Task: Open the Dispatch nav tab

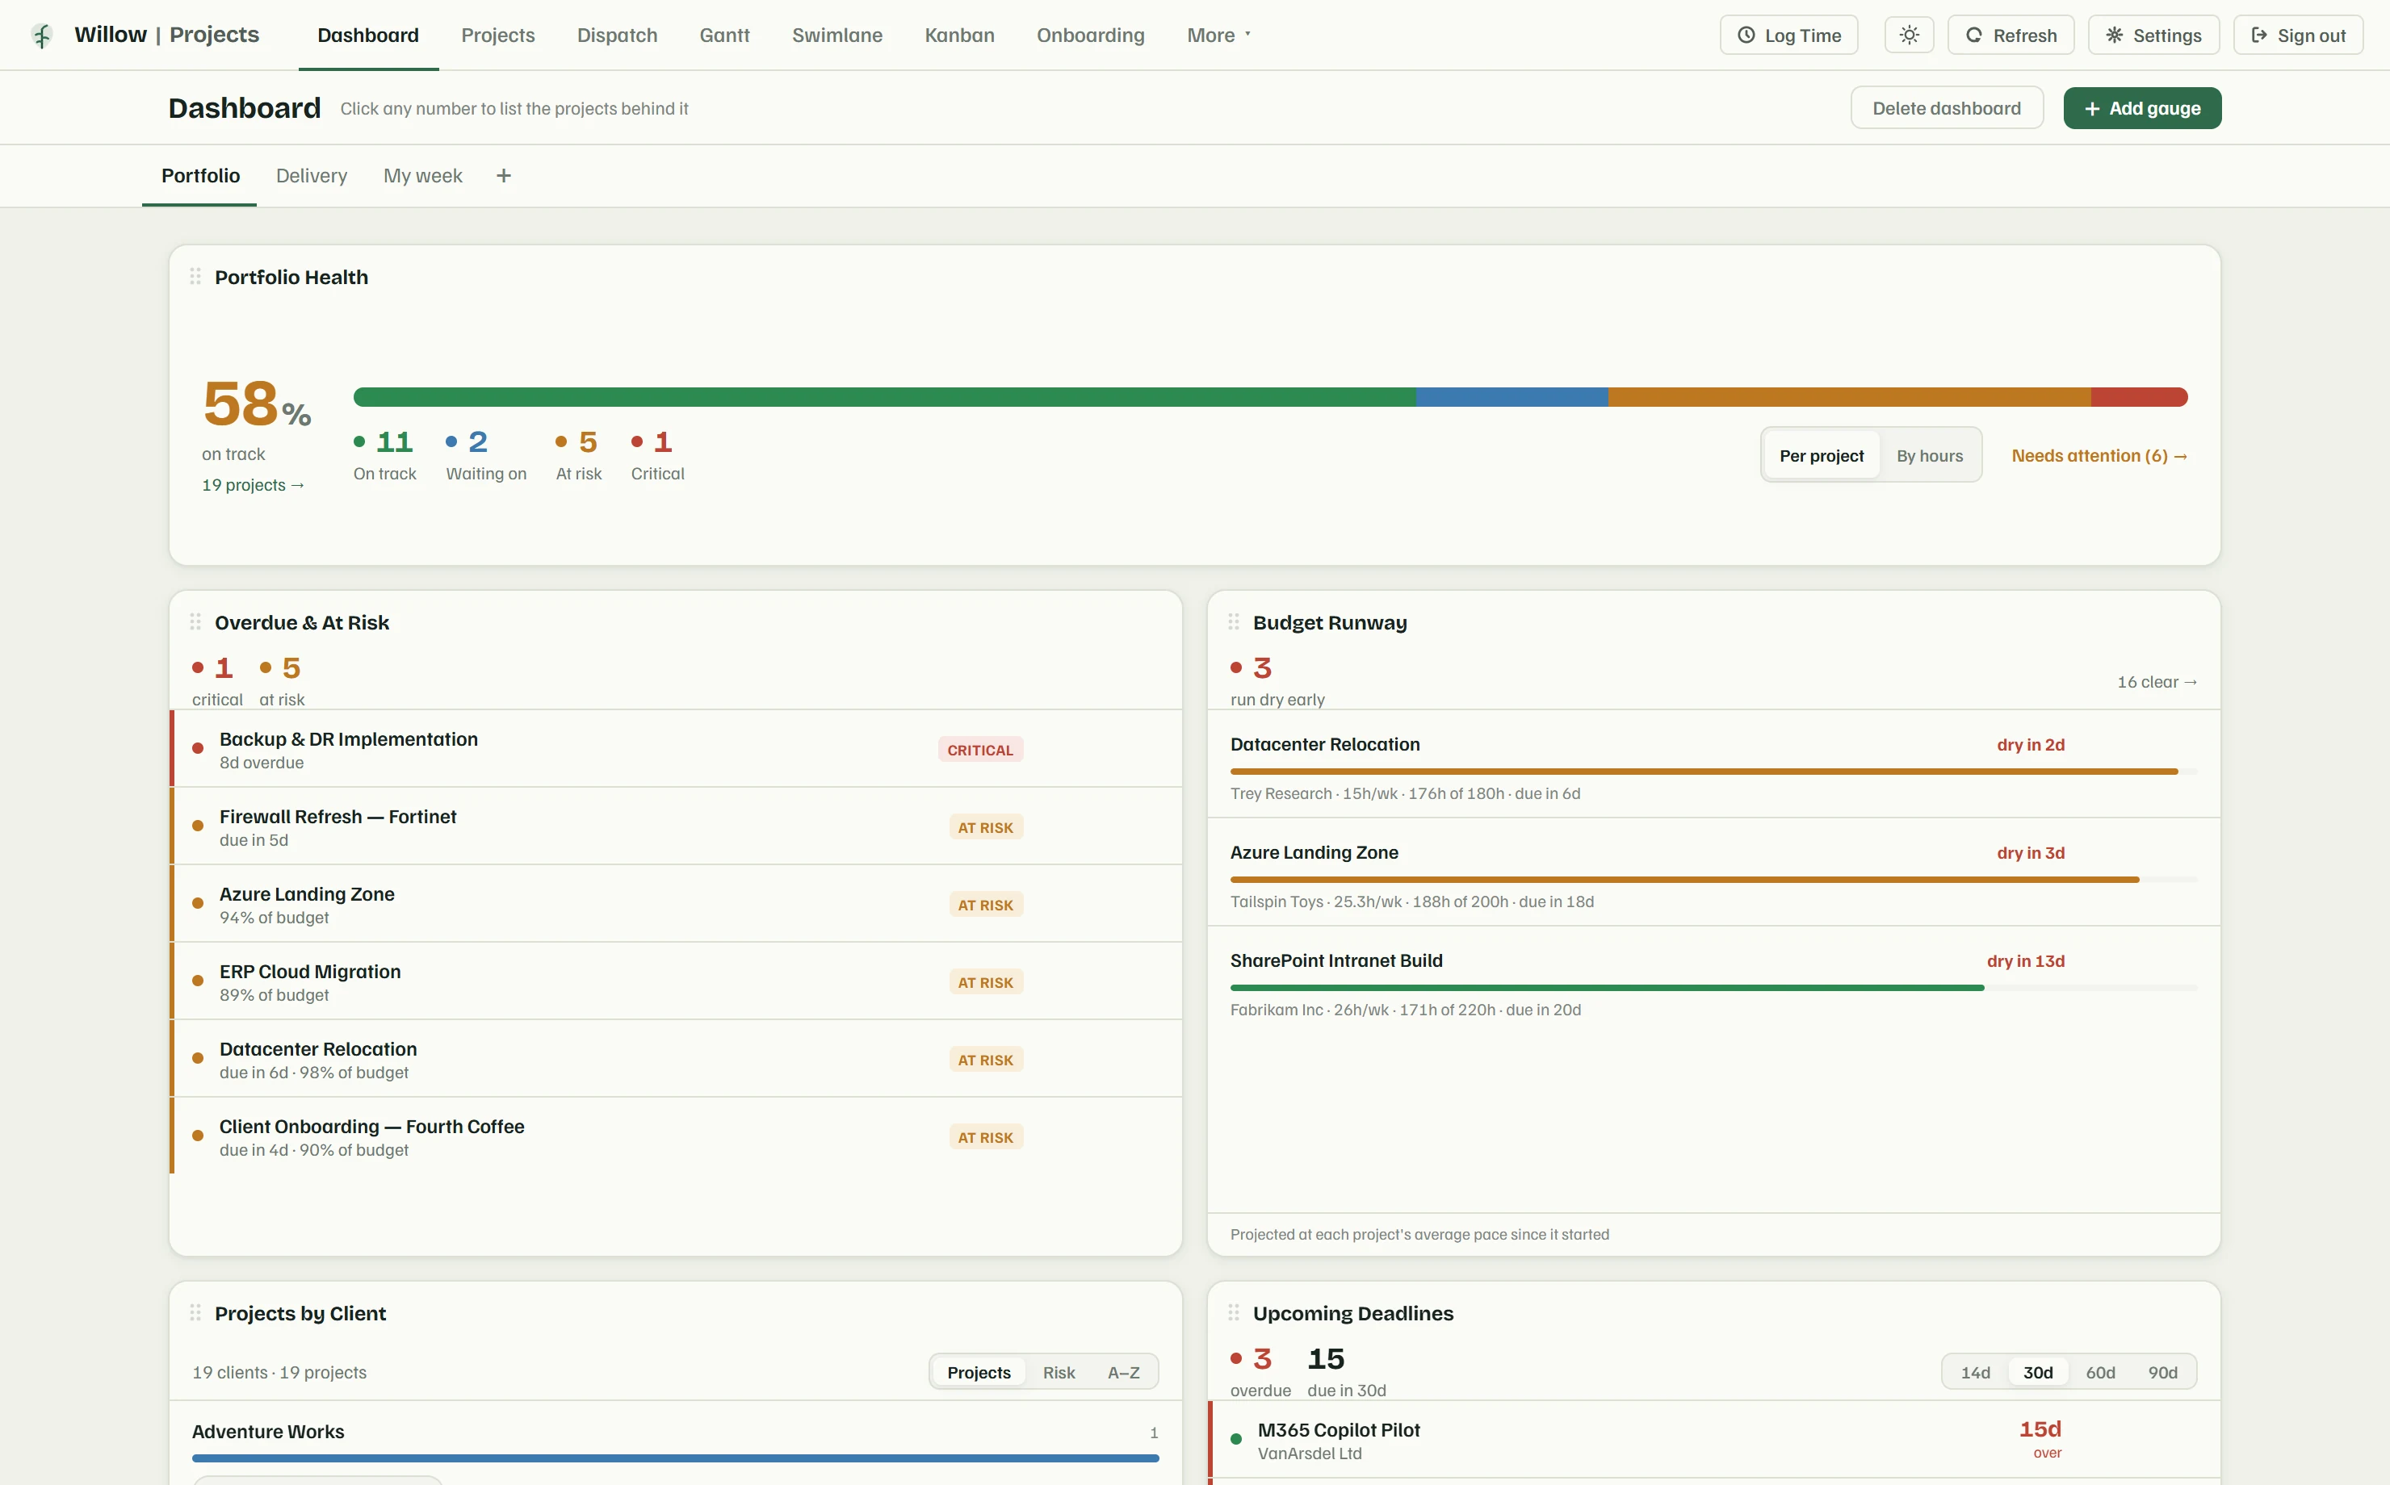Action: 617,36
